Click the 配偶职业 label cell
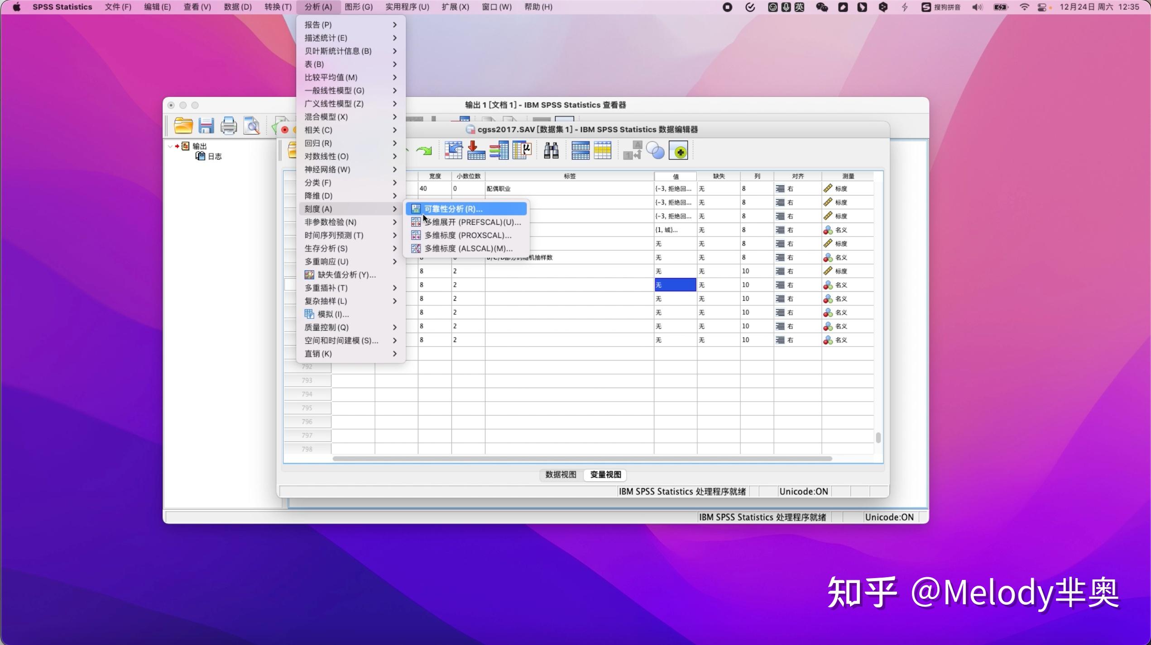The height and width of the screenshot is (645, 1151). coord(569,189)
